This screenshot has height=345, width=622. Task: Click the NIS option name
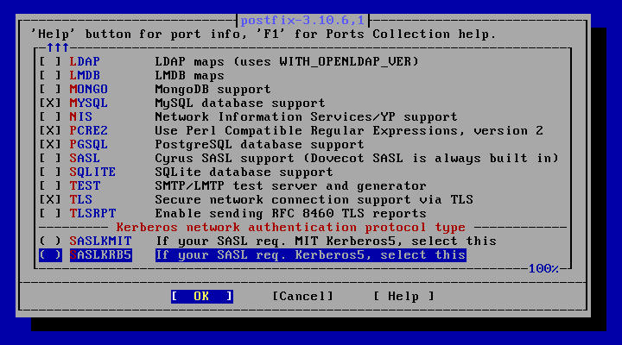81,117
